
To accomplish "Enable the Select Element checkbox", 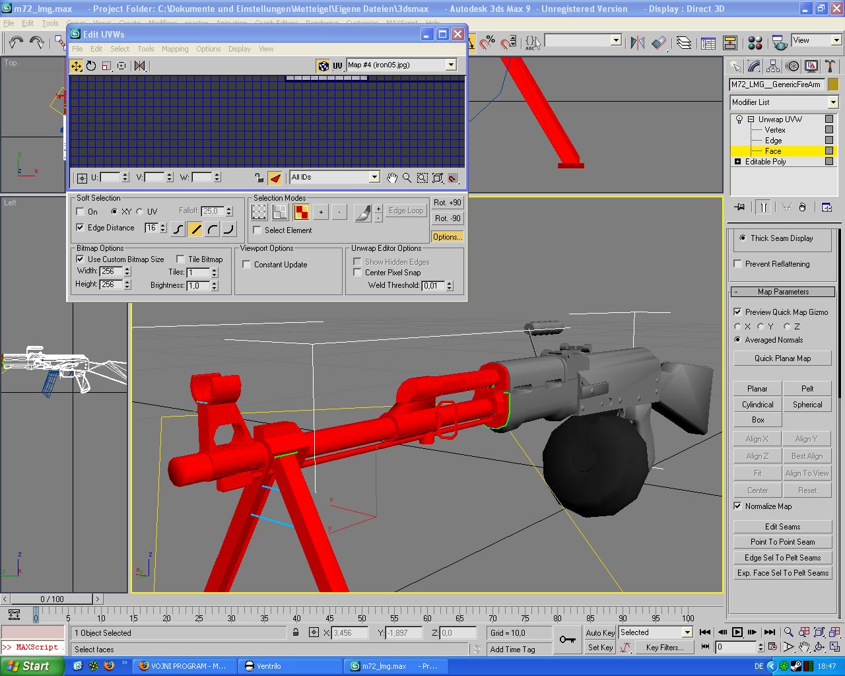I will click(x=257, y=230).
